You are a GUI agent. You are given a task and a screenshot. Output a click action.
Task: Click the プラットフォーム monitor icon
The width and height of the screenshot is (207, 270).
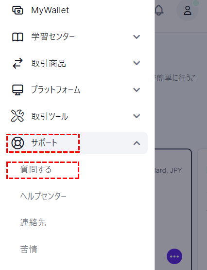tap(17, 90)
